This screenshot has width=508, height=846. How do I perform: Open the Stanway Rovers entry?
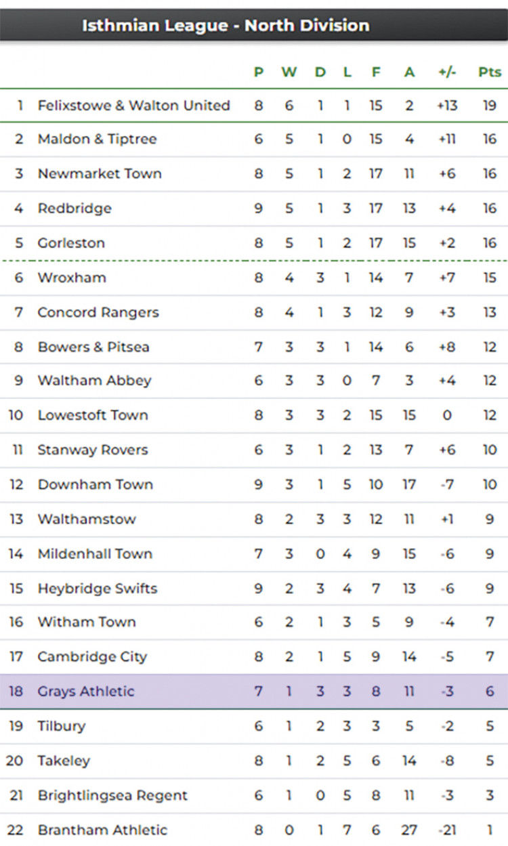[x=93, y=450]
